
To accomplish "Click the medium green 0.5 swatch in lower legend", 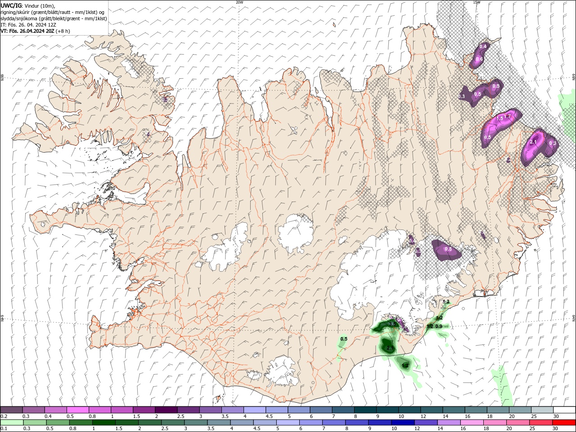I will [x=58, y=423].
